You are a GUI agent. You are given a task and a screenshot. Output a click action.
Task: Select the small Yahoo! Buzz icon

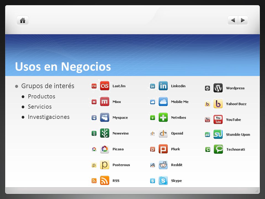207,104
